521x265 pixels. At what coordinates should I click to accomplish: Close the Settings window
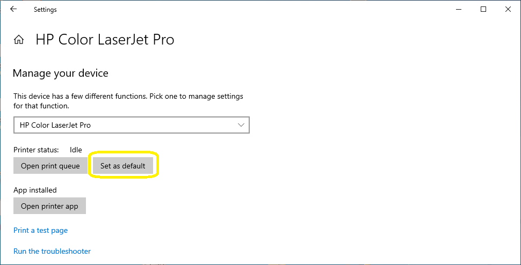click(508, 9)
